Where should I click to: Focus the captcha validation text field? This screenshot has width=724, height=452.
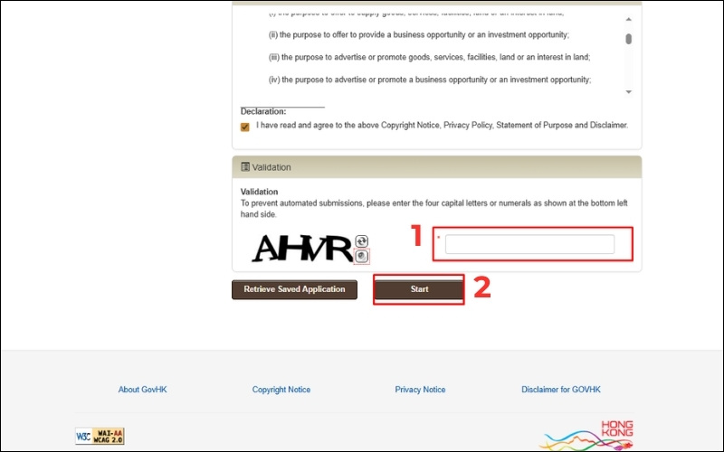(x=529, y=244)
